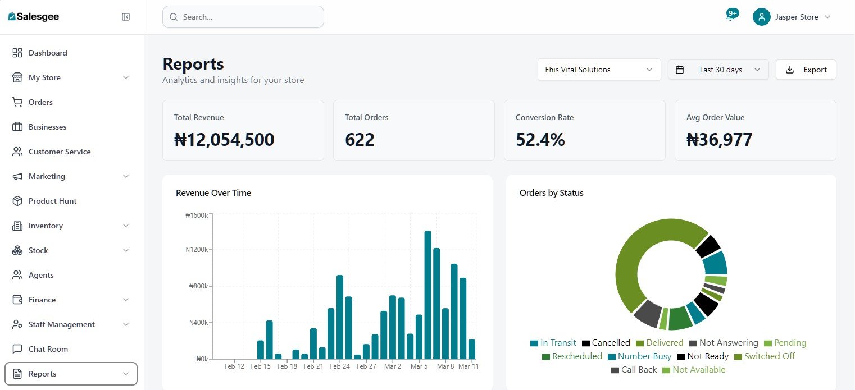The image size is (855, 390).
Task: Click the Customer Service icon
Action: 17,151
